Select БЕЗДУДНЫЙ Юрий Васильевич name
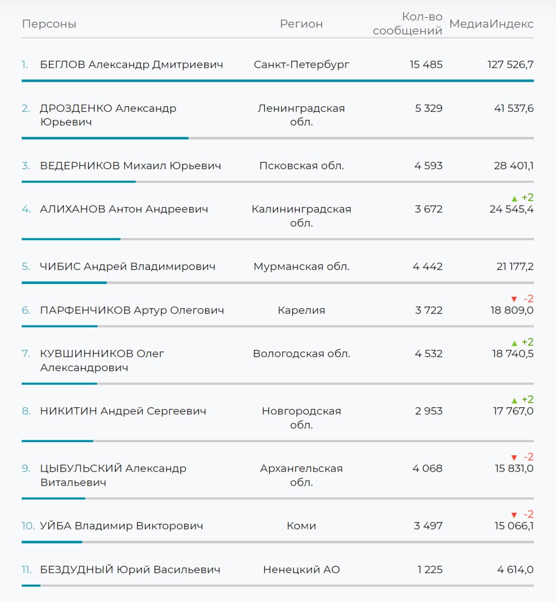556x602 pixels. pyautogui.click(x=130, y=570)
